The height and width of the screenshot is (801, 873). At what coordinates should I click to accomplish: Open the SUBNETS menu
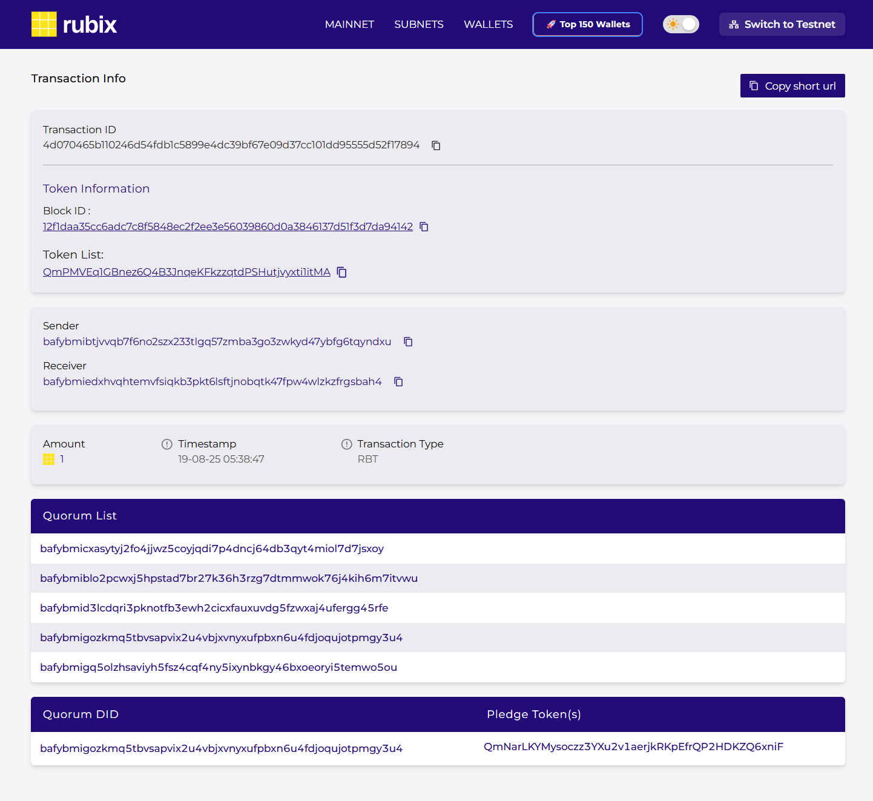(419, 24)
